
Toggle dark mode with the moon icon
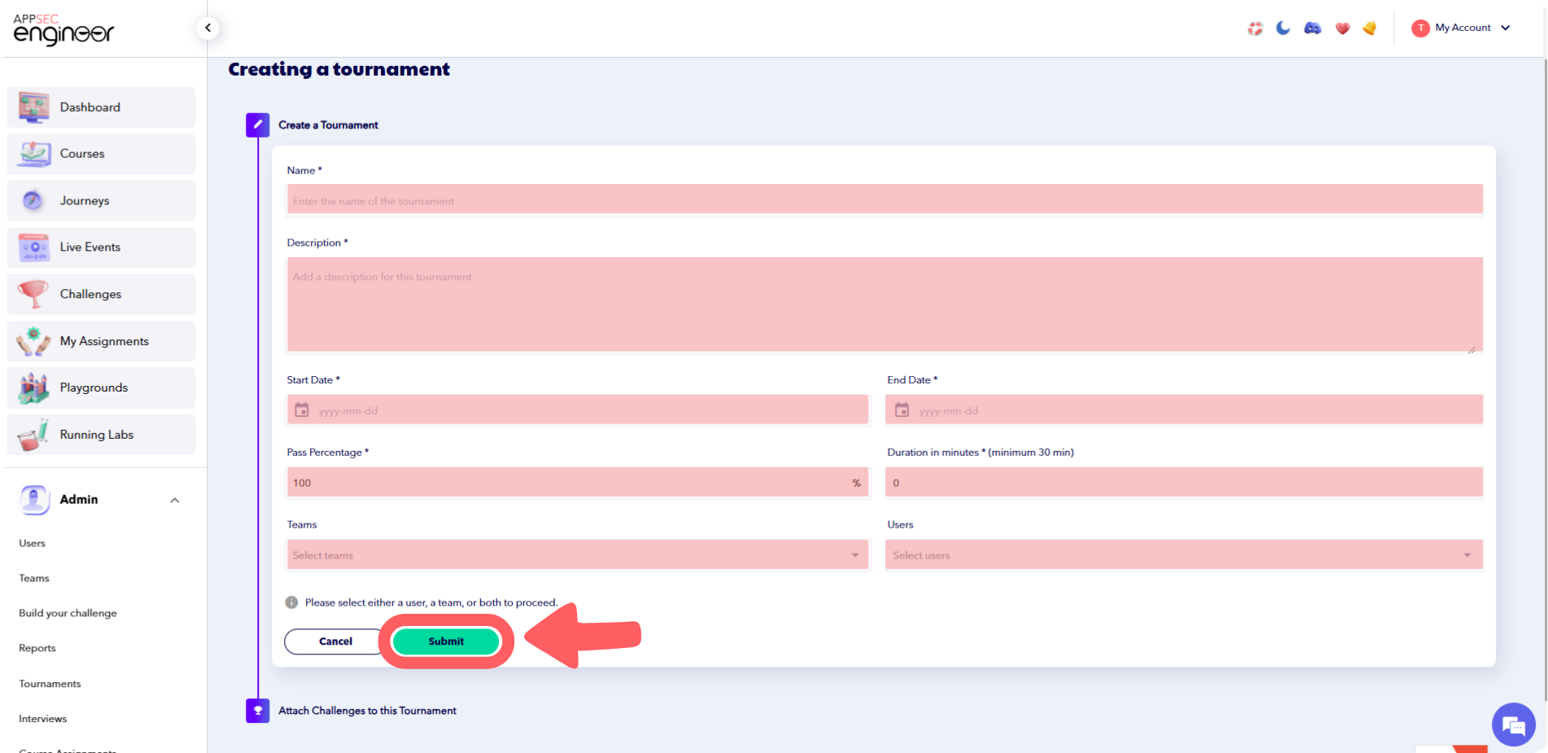pos(1283,28)
